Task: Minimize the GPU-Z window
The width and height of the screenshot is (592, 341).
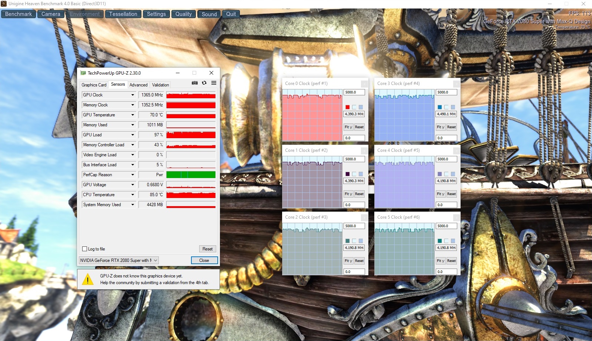Action: pos(178,73)
